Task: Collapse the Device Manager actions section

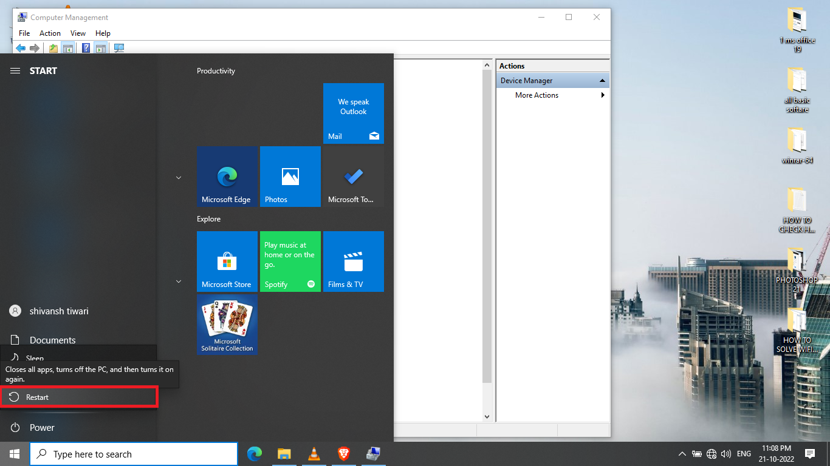Action: 602,81
